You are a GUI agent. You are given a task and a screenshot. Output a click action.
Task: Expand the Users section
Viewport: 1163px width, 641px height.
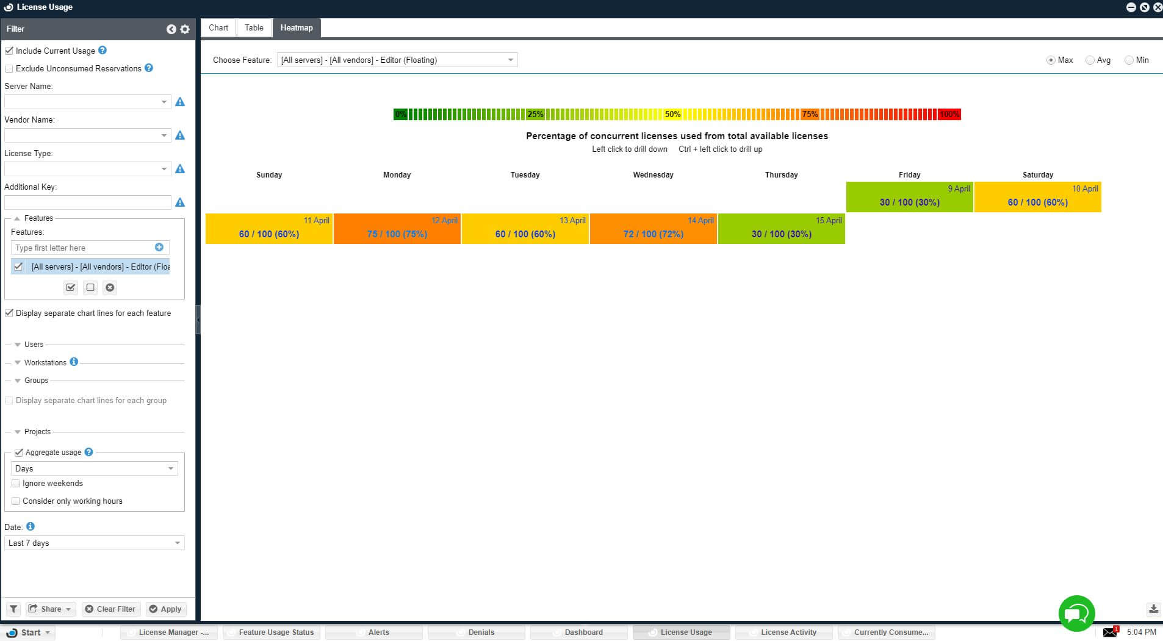(18, 345)
